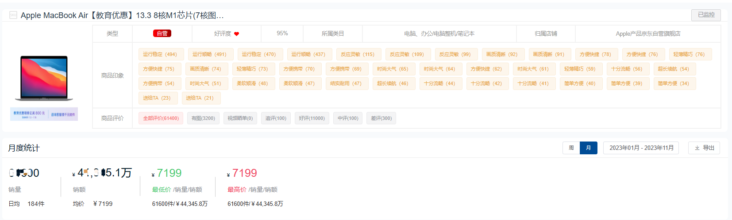
Task: Click the 最低价 /销量/销额 label
Action: coord(177,190)
